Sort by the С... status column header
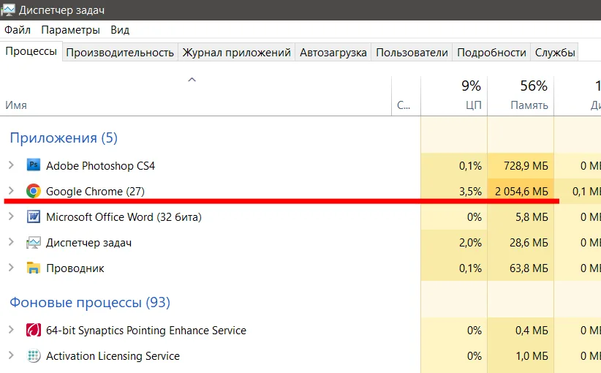The height and width of the screenshot is (373, 601). pyautogui.click(x=406, y=96)
